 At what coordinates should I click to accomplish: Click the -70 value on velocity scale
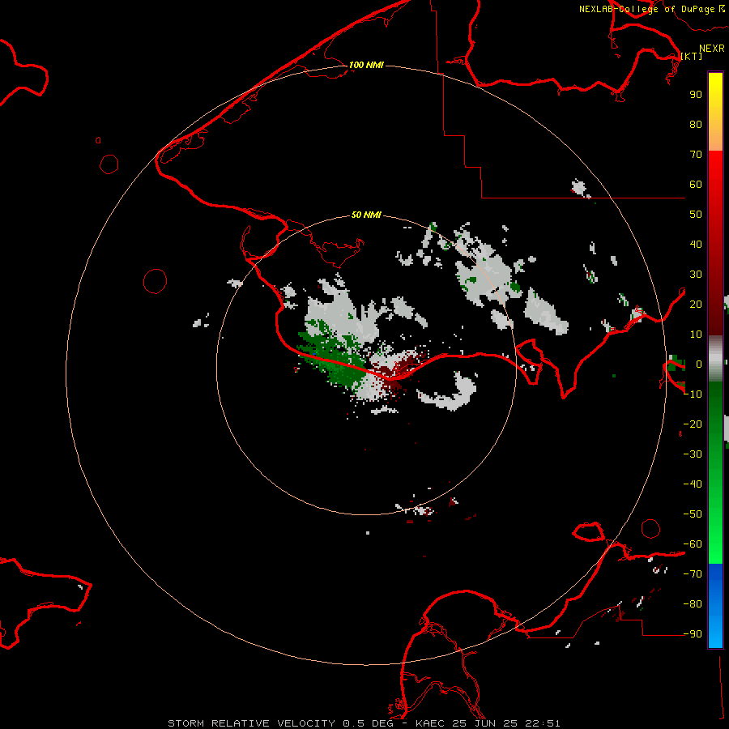693,574
